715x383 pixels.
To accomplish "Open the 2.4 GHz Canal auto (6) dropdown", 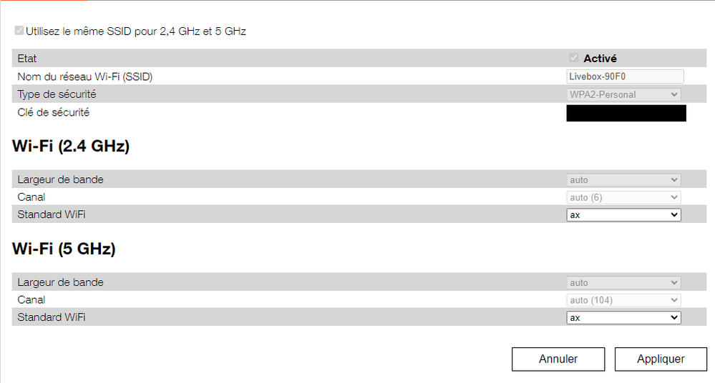I will (x=623, y=197).
